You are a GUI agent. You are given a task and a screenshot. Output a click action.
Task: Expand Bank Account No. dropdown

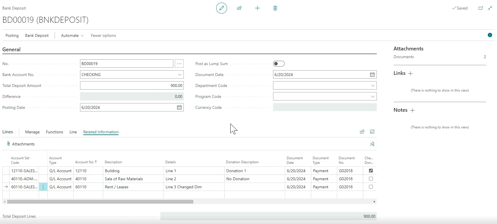(x=179, y=75)
